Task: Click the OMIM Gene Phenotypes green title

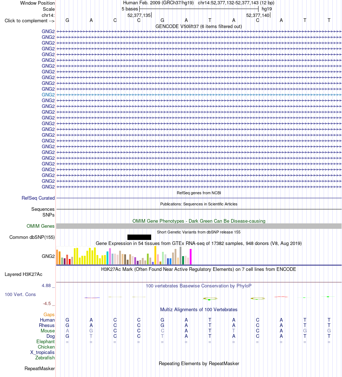Action: (x=199, y=221)
